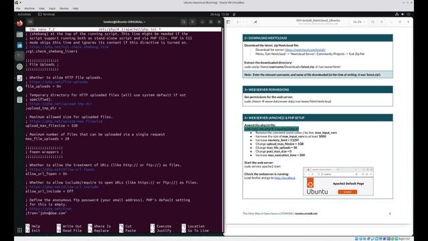Click the allow_url_fopen = On line
This screenshot has height=241, width=428.
[x=46, y=174]
